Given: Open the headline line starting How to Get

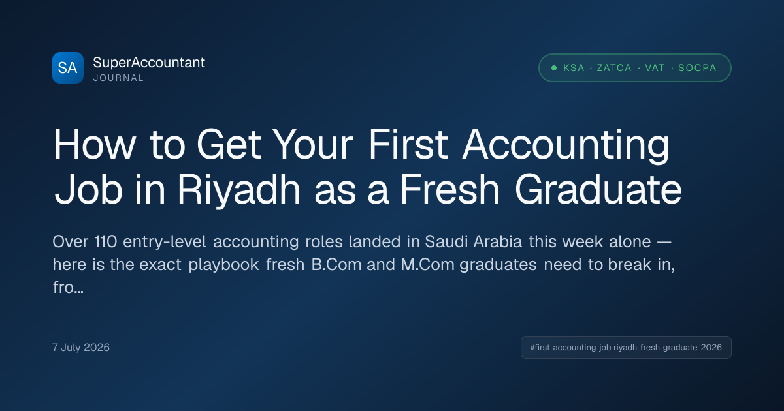Looking at the screenshot, I should click(362, 146).
